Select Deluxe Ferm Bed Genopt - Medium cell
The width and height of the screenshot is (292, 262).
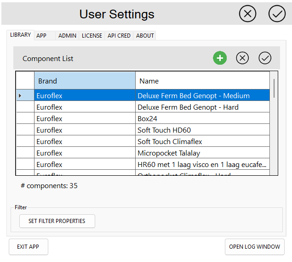tap(202, 95)
